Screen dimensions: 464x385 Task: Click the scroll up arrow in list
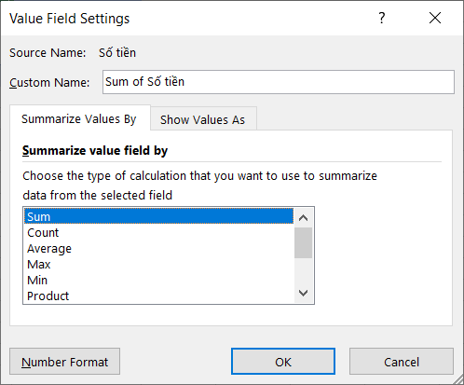tap(303, 218)
